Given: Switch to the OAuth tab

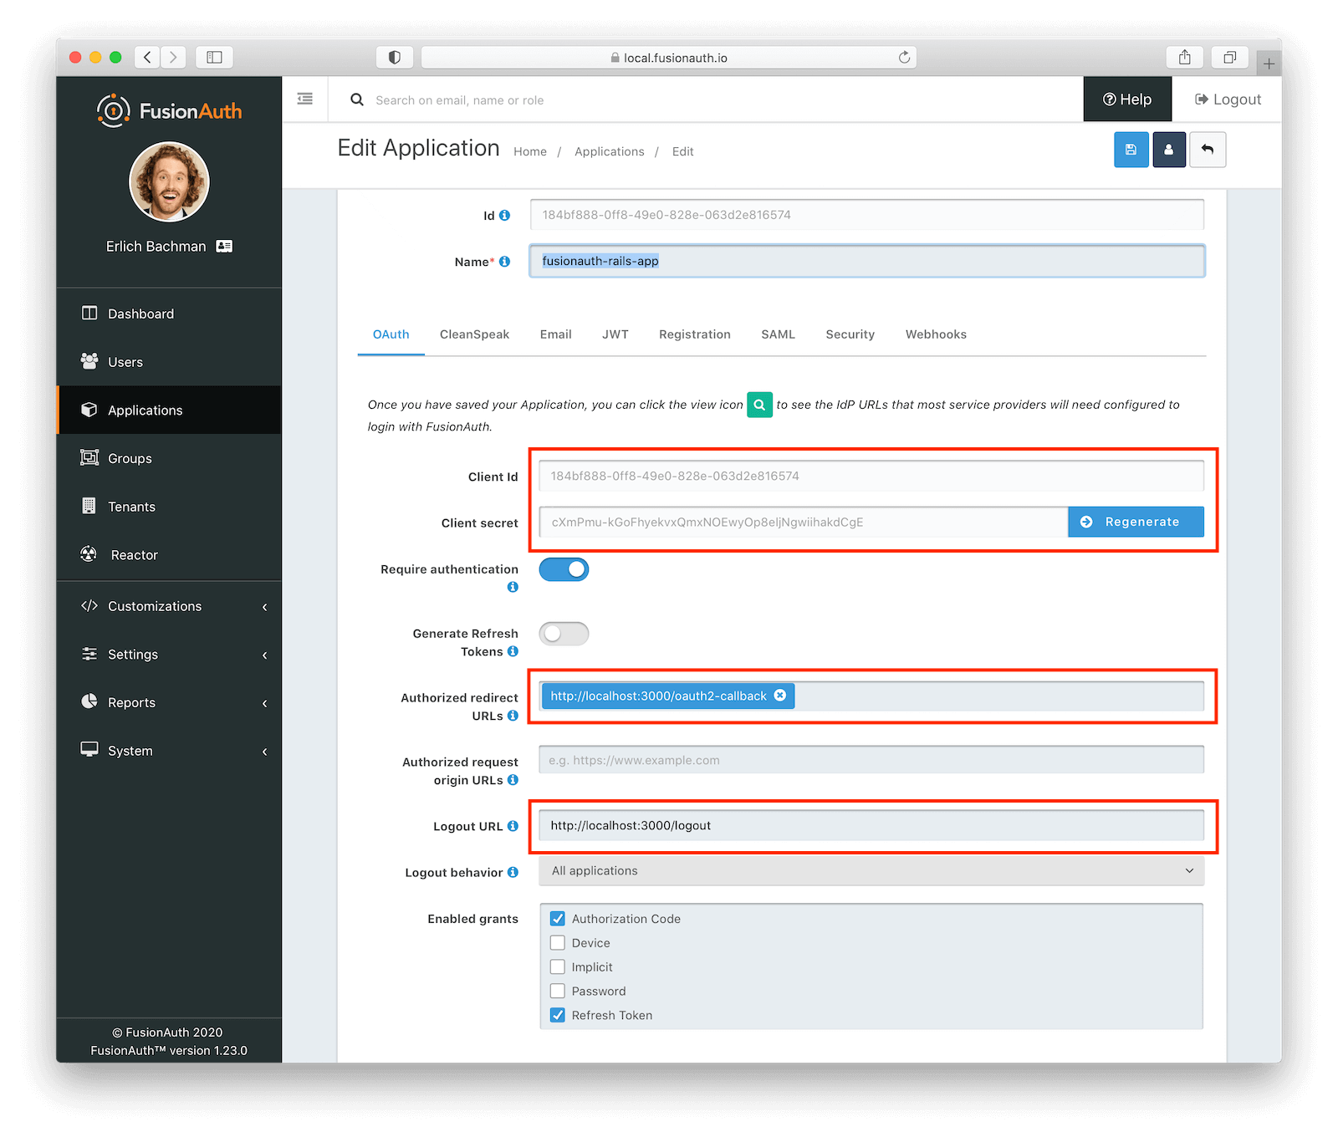Looking at the screenshot, I should [x=391, y=334].
